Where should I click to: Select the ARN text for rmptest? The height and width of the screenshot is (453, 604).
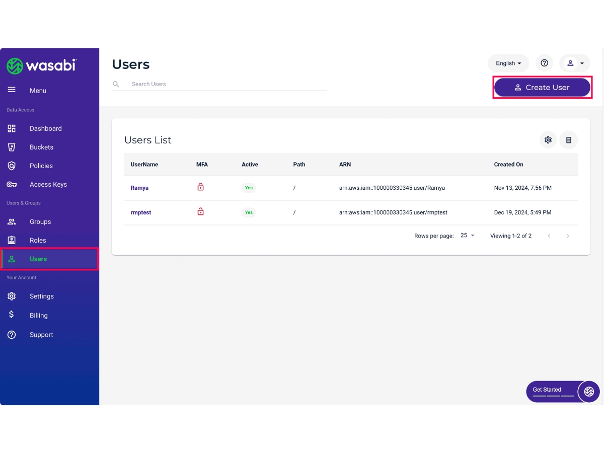393,212
